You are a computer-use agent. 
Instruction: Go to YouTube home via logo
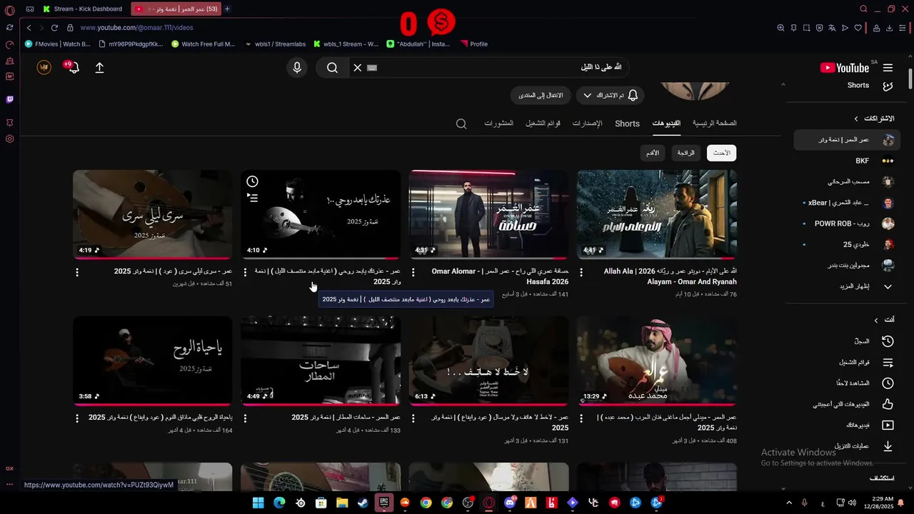845,68
